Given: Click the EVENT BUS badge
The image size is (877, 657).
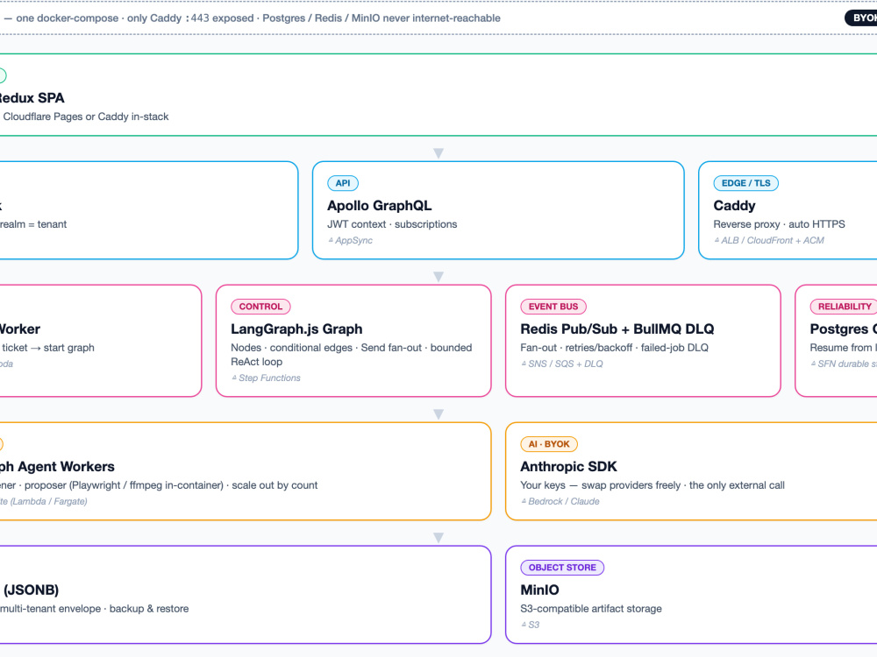Looking at the screenshot, I should click(553, 307).
